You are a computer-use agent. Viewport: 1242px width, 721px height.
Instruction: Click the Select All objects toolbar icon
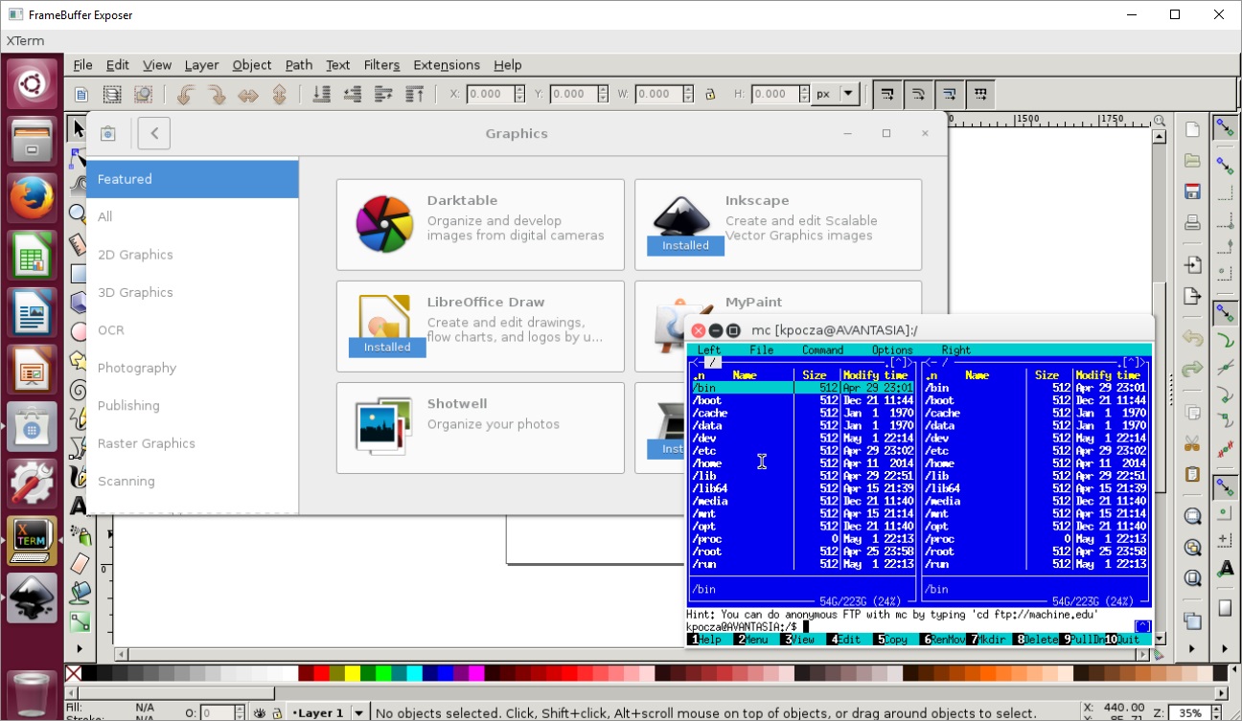pos(81,94)
